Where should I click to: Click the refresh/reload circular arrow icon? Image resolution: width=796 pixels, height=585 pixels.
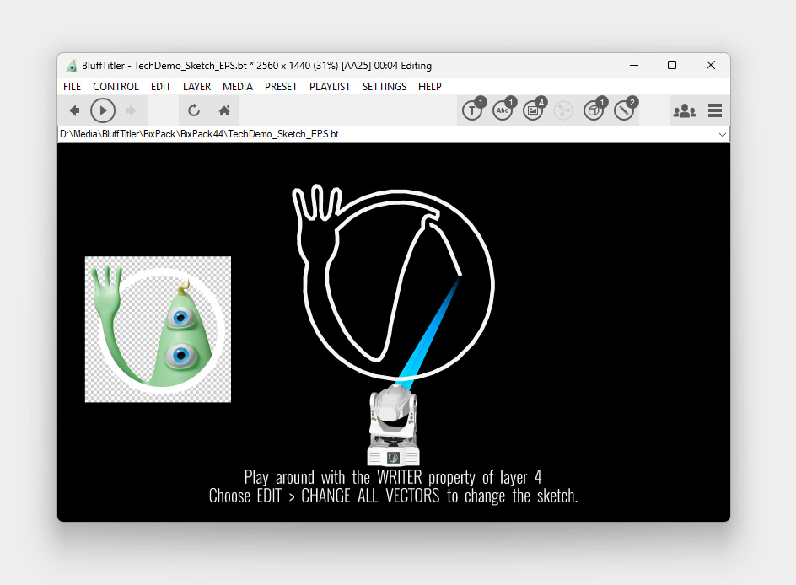(x=193, y=110)
